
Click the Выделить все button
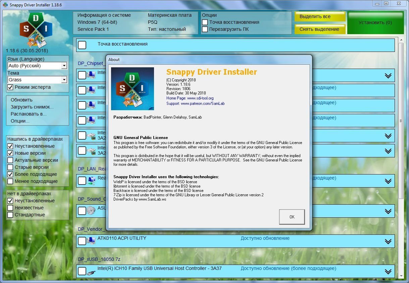(319, 16)
